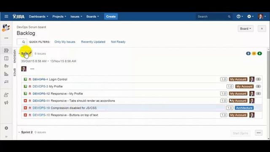Click the megaphone feedback icon
This screenshot has width=270, height=152.
6,103
